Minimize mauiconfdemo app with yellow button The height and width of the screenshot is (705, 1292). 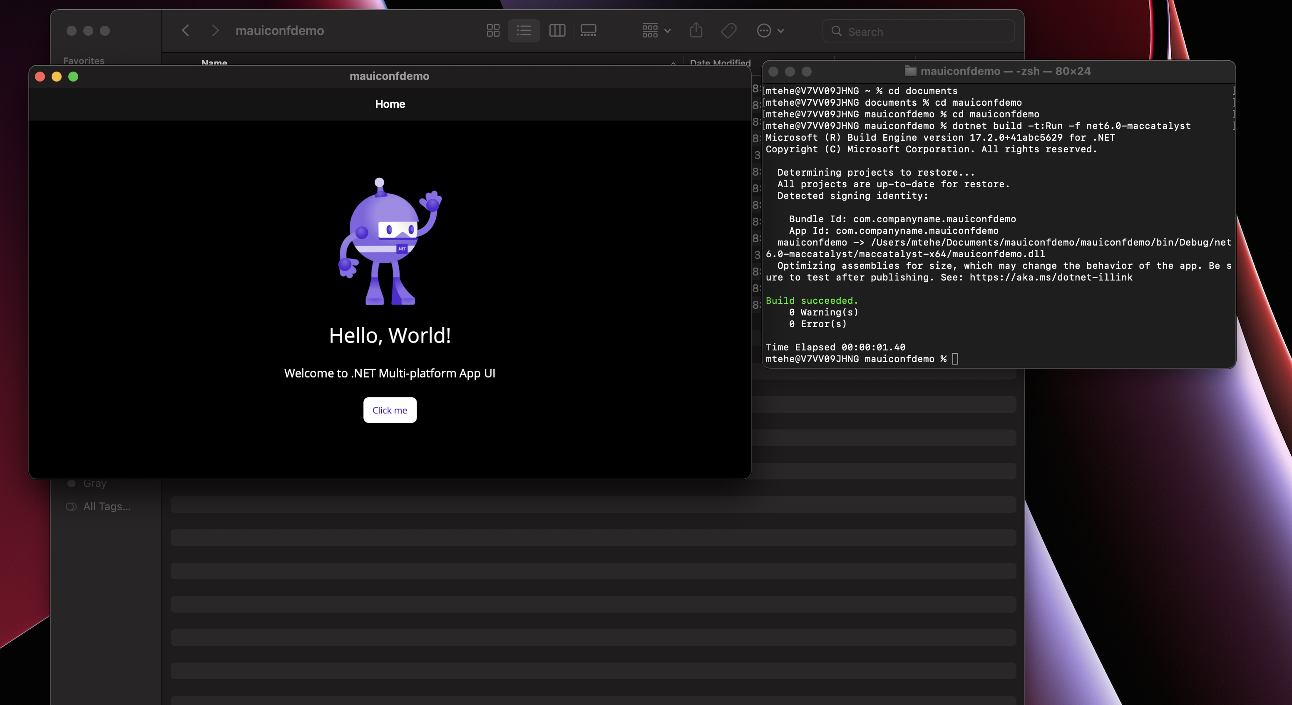pyautogui.click(x=57, y=77)
